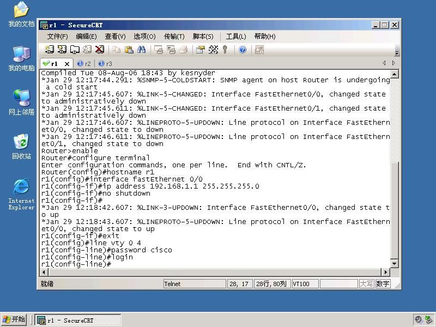
Task: Switch to the r3 session tab
Action: point(106,64)
